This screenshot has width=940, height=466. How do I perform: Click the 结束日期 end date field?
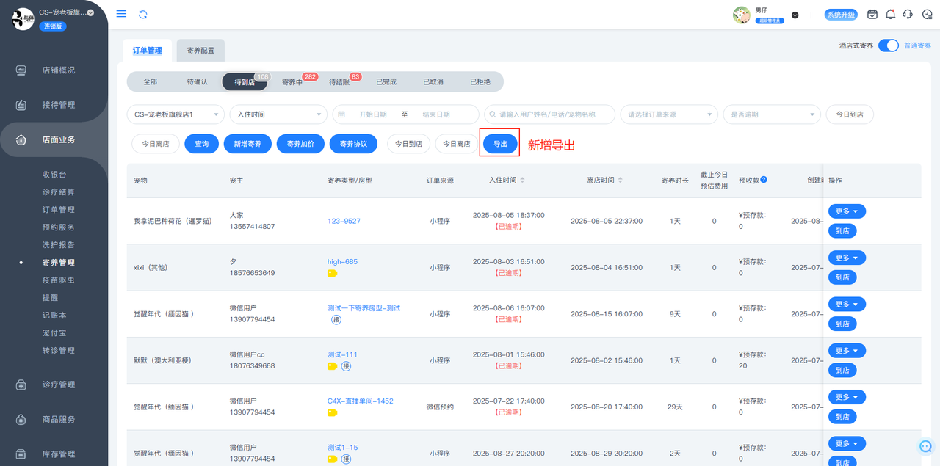coord(435,114)
